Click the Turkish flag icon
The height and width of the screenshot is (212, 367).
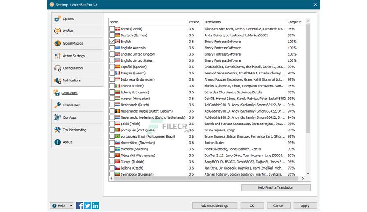pyautogui.click(x=118, y=162)
